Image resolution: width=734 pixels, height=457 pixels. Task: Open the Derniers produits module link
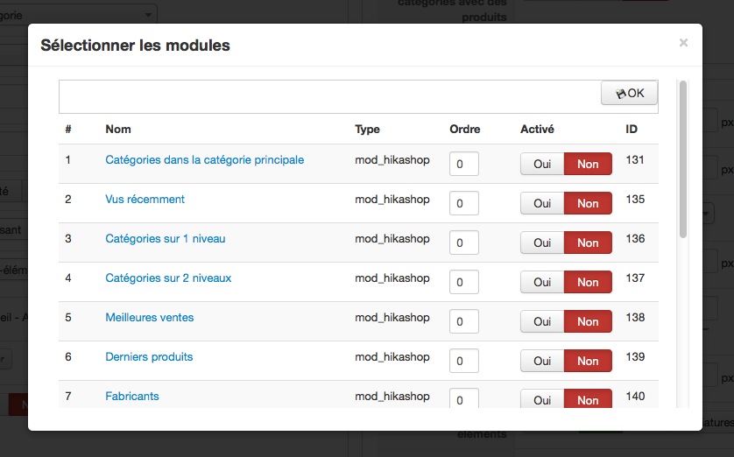pos(149,356)
